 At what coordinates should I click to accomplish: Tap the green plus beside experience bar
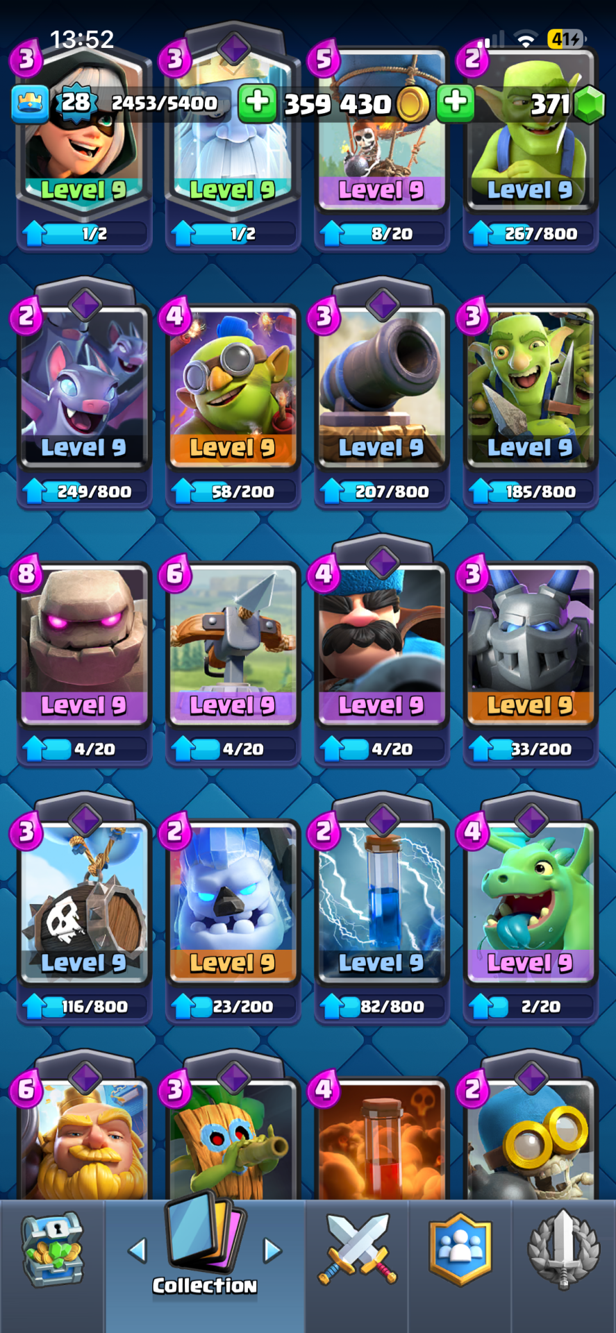(x=258, y=103)
